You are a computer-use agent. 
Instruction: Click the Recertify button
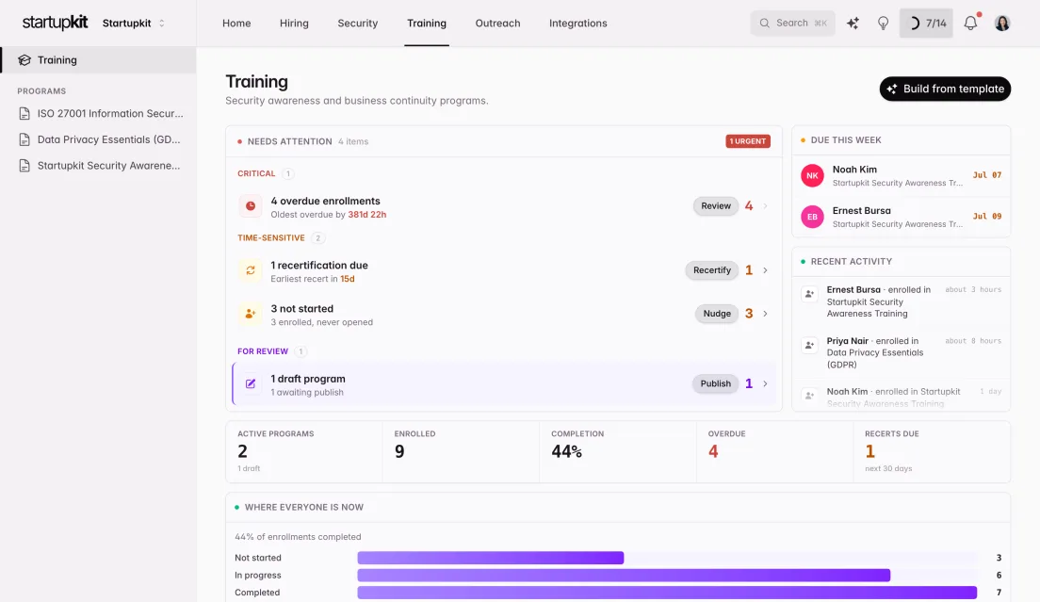711,270
